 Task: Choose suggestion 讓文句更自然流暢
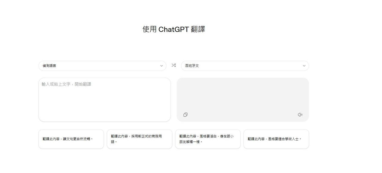(x=71, y=139)
